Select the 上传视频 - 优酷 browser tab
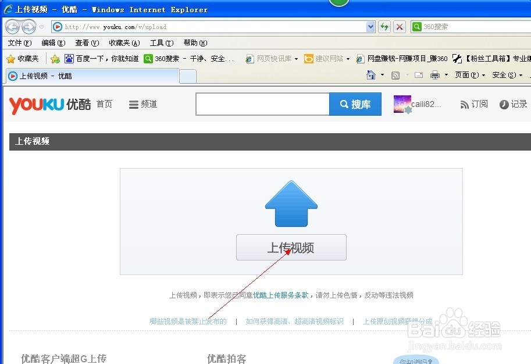The height and width of the screenshot is (364, 531). click(x=91, y=76)
